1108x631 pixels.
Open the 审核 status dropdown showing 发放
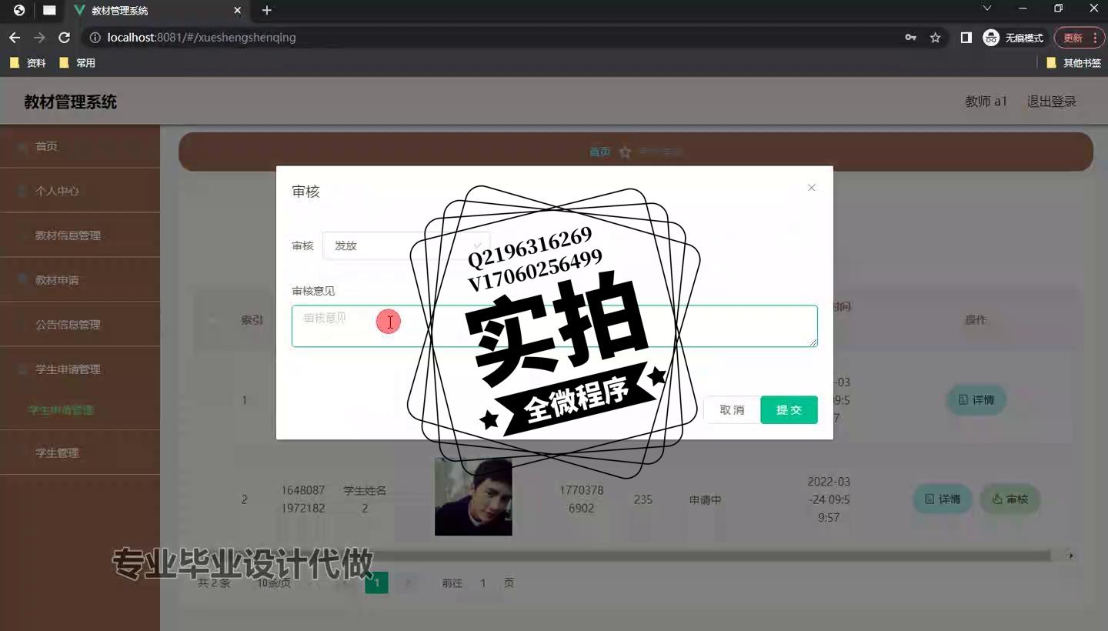406,245
